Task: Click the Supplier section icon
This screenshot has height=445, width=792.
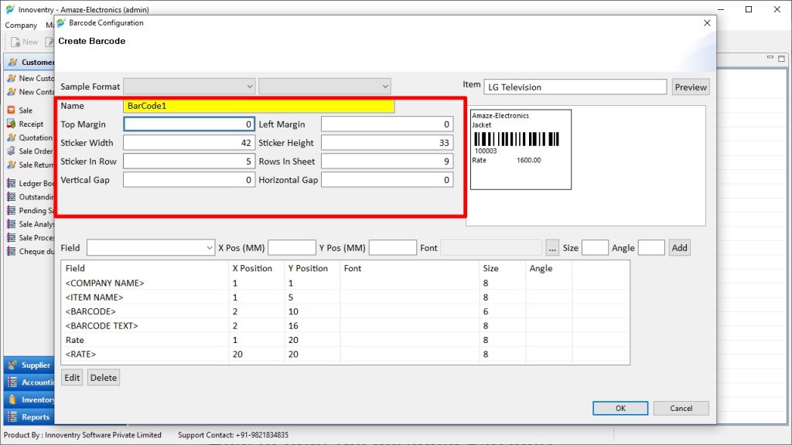Action: click(x=12, y=365)
